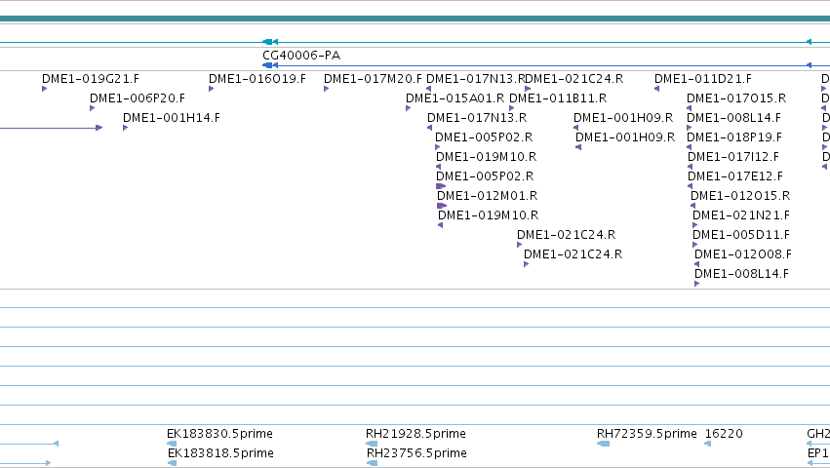
Task: Click the DME1-011D21.F label
Action: [703, 78]
